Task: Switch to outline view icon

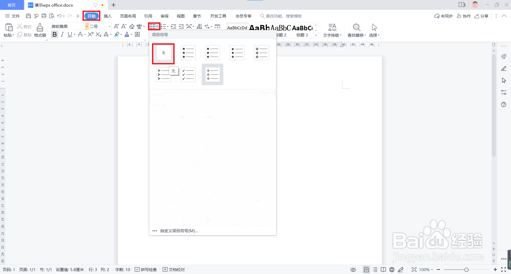Action: 375,269
